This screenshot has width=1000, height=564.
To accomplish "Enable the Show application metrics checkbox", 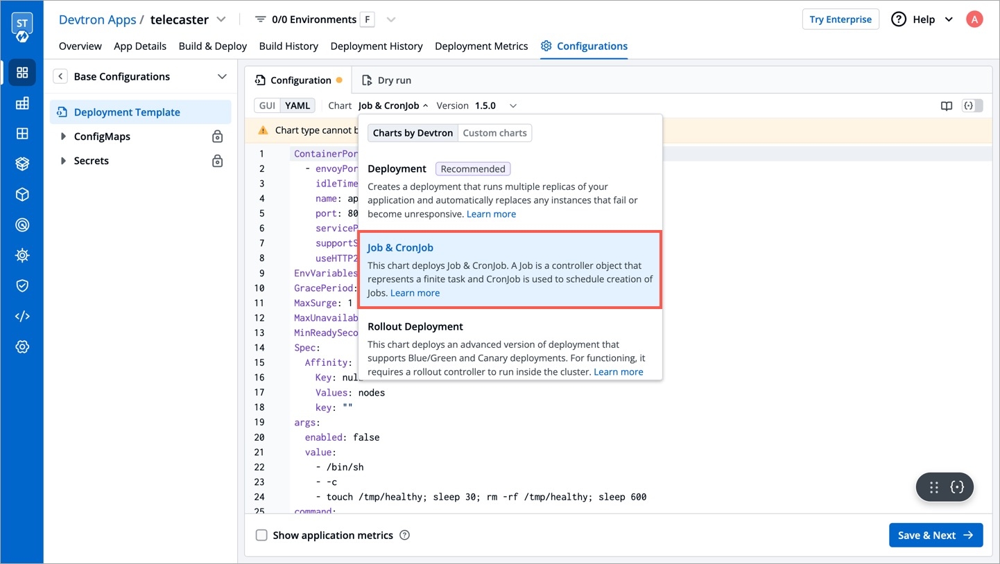I will point(261,535).
